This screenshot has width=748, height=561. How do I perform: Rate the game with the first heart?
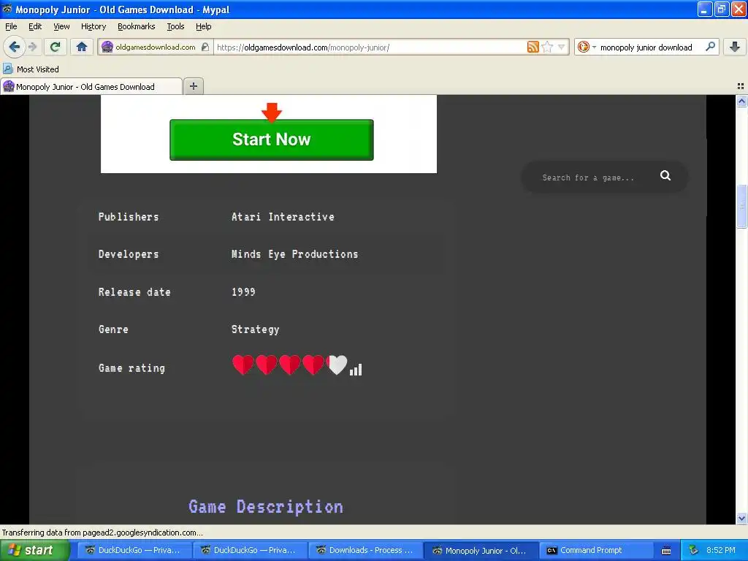[243, 365]
